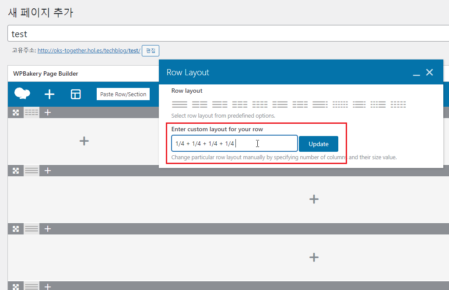Click the first row's add column plus
The width and height of the screenshot is (449, 290).
point(48,112)
